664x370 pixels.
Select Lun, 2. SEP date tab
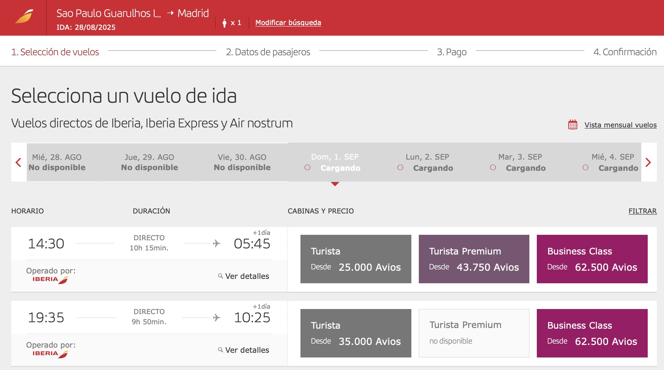[427, 162]
